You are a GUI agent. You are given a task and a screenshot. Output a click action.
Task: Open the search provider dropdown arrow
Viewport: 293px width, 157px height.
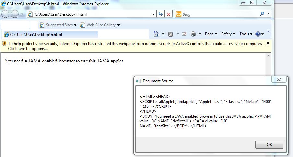[268, 14]
